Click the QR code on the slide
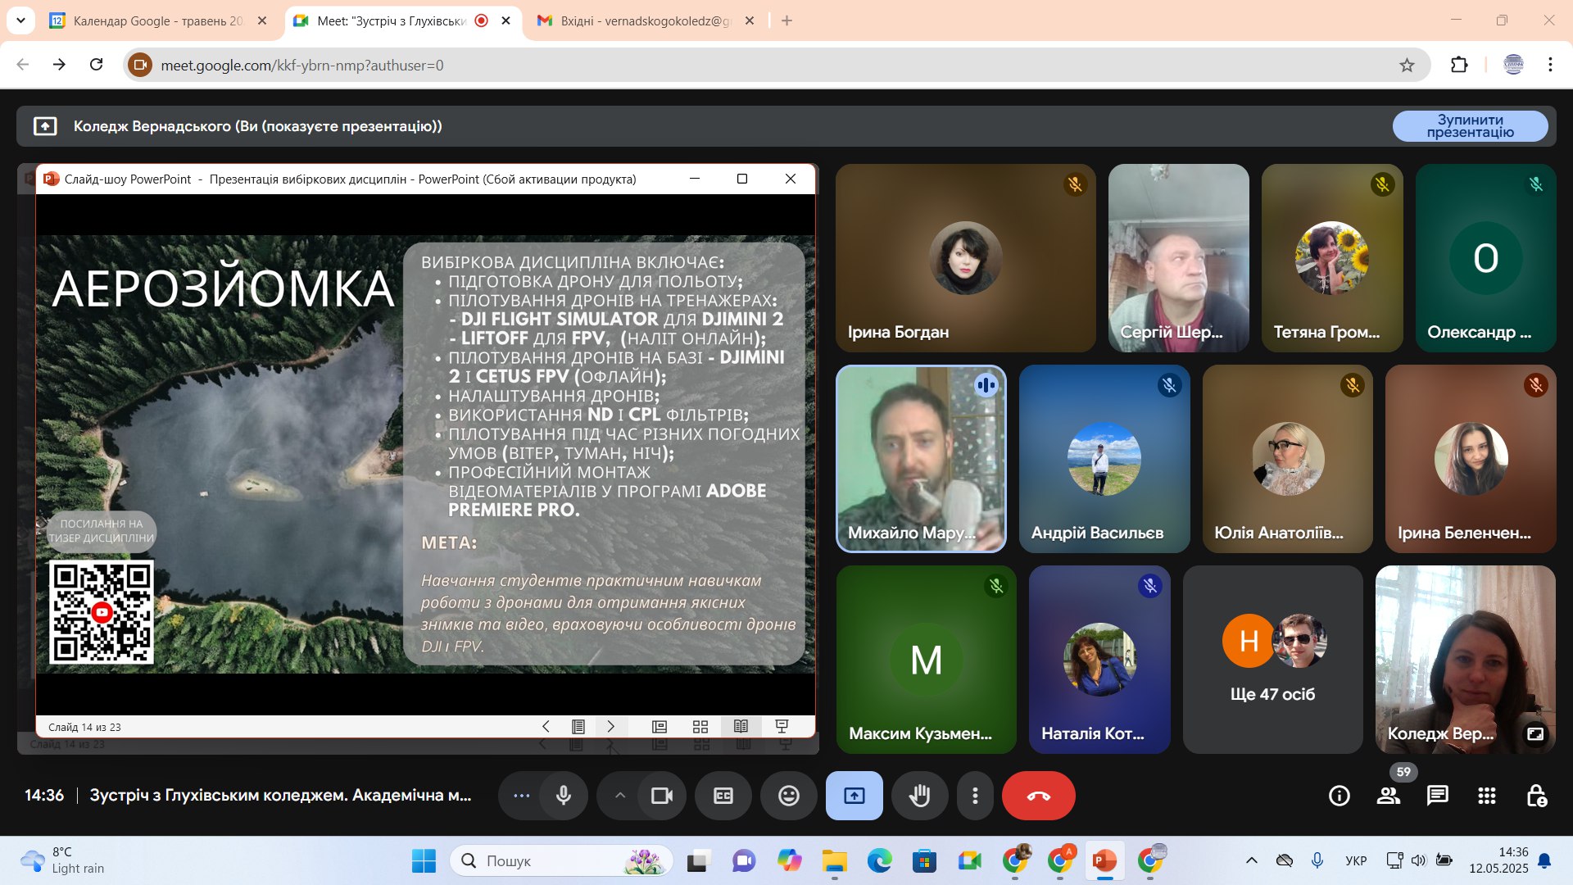Image resolution: width=1573 pixels, height=885 pixels. (102, 611)
